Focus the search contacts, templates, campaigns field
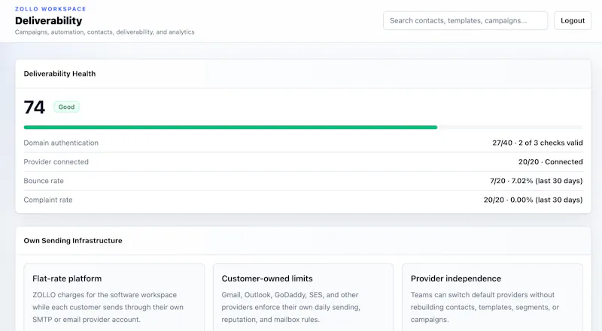The height and width of the screenshot is (331, 602). (465, 21)
